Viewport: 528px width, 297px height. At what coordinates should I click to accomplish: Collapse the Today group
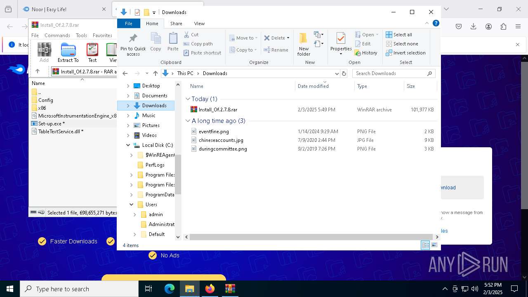tap(188, 99)
